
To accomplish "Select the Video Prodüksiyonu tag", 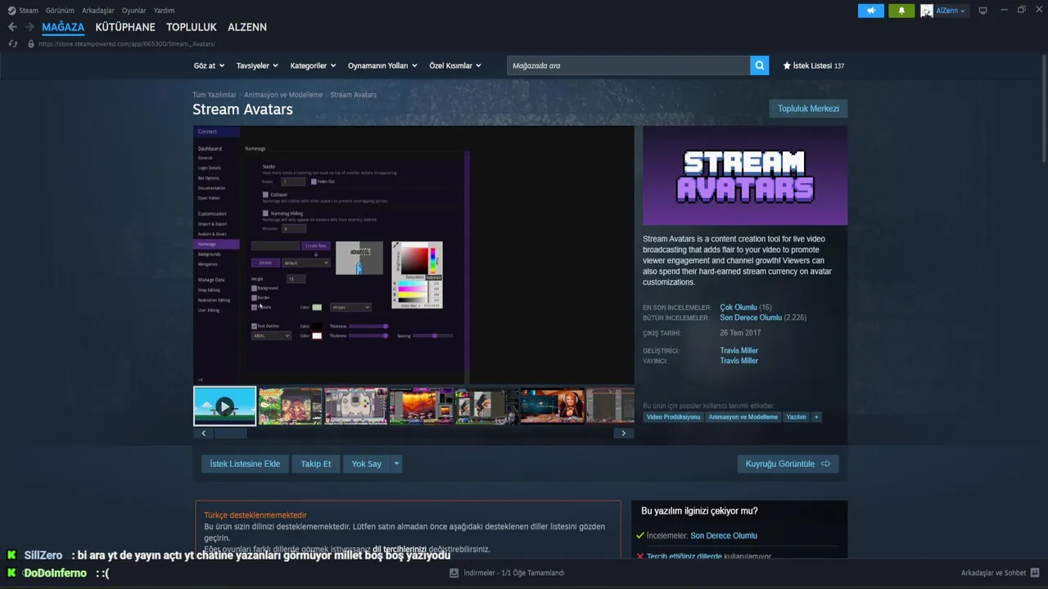I will 673,417.
